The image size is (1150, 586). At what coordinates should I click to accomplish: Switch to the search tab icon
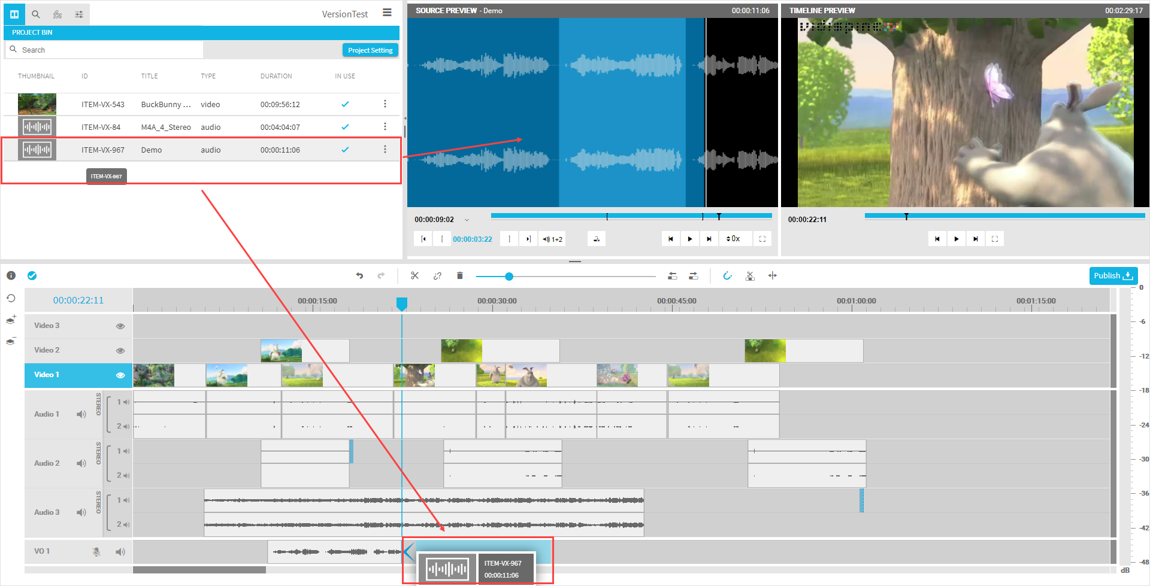tap(36, 14)
